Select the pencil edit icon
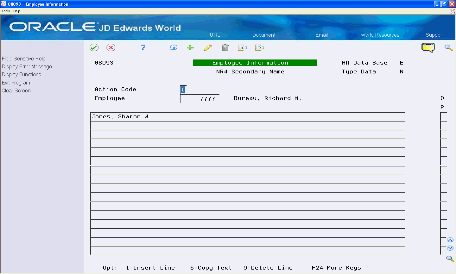The height and width of the screenshot is (274, 456). point(208,47)
